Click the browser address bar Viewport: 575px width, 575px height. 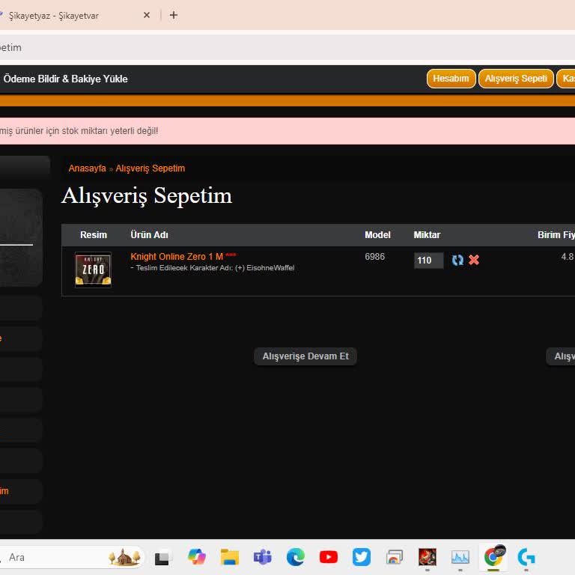click(287, 48)
